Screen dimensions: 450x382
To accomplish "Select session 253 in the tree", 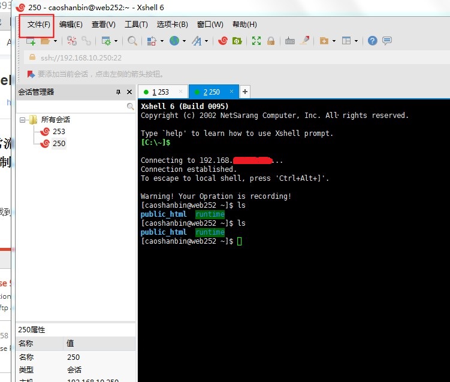I will click(x=59, y=131).
